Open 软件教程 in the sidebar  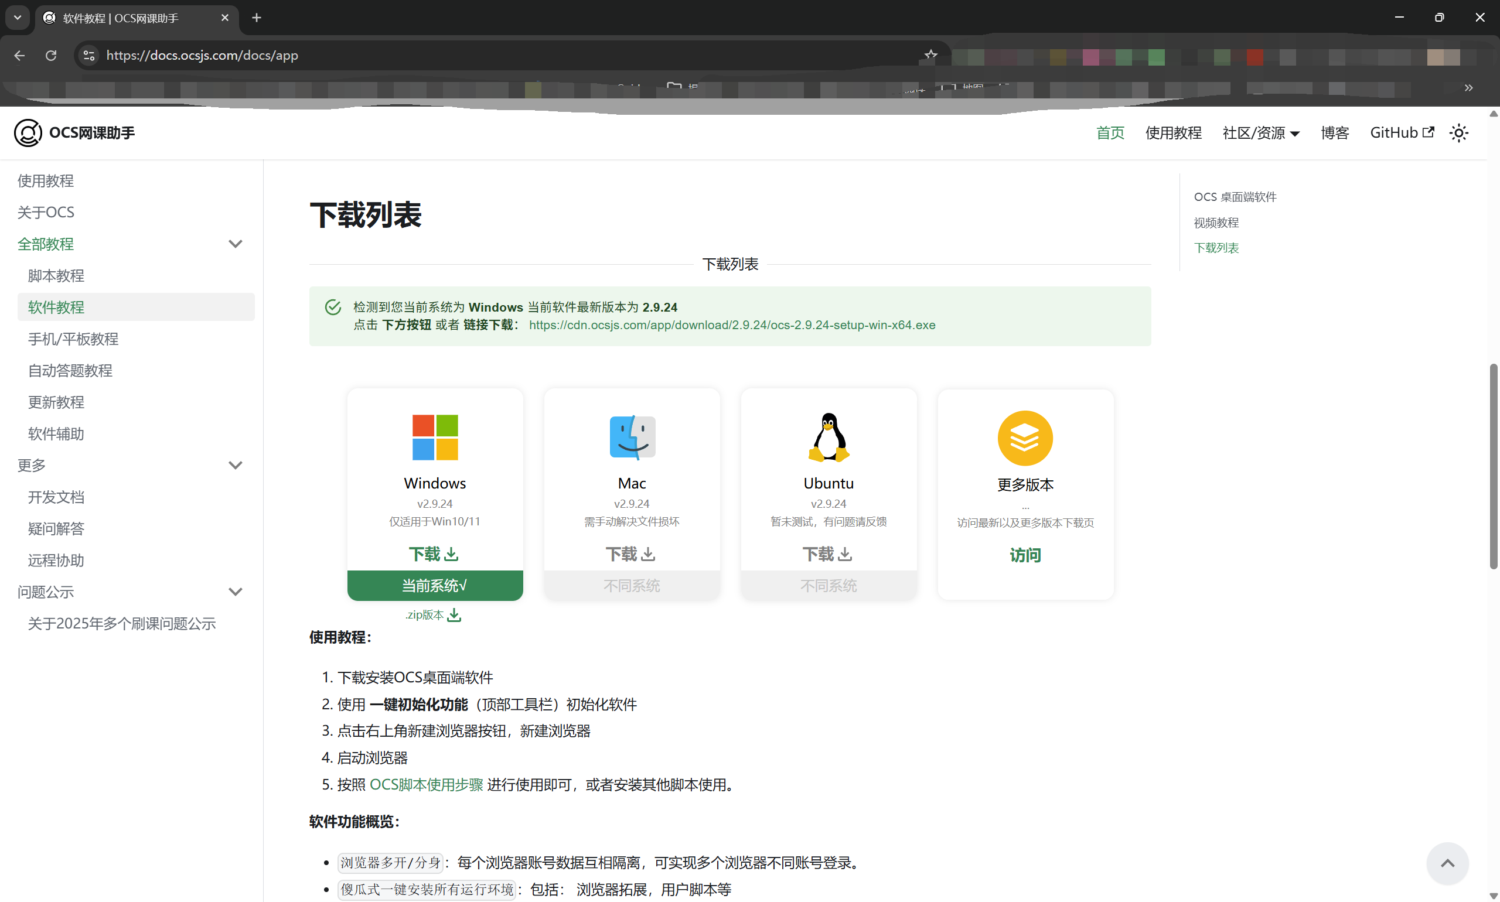(135, 307)
